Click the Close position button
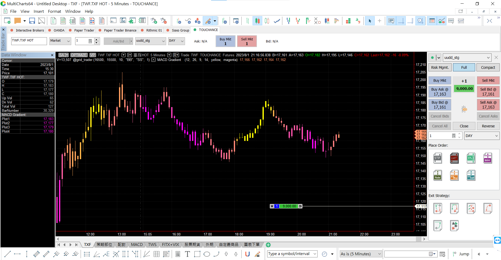The height and width of the screenshot is (260, 501). click(464, 126)
